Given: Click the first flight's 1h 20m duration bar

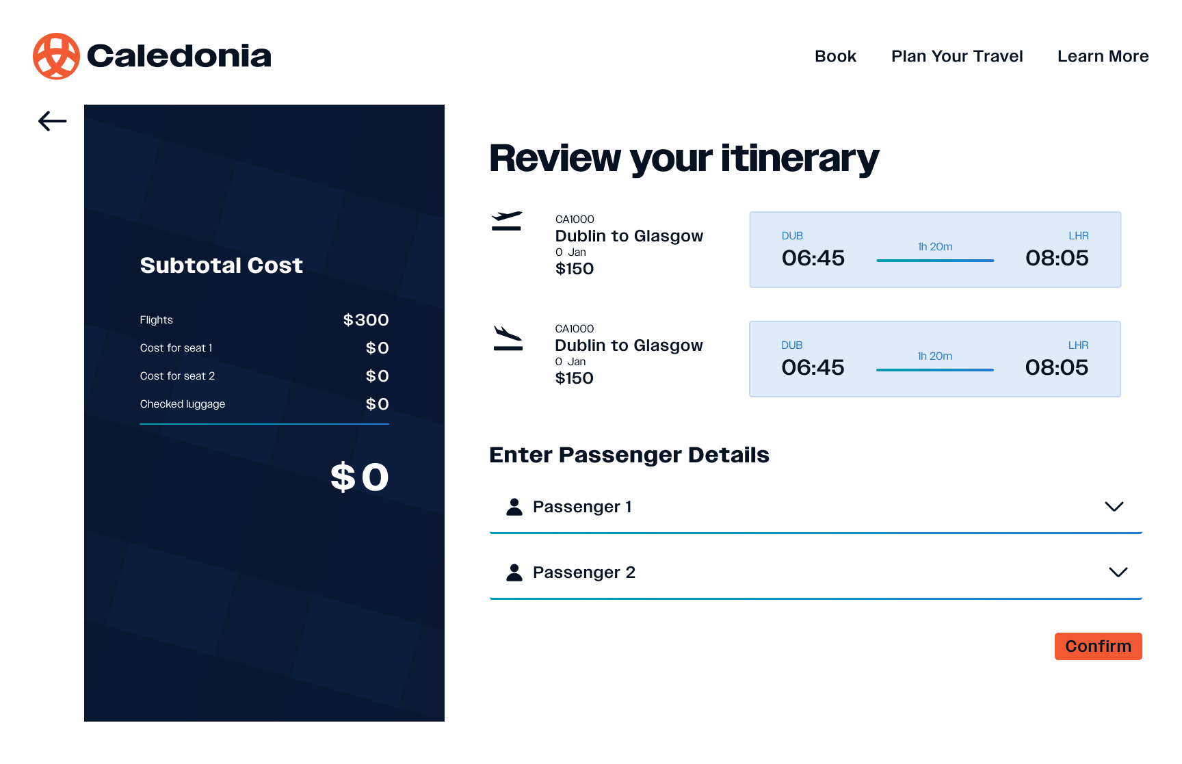Looking at the screenshot, I should (x=935, y=260).
